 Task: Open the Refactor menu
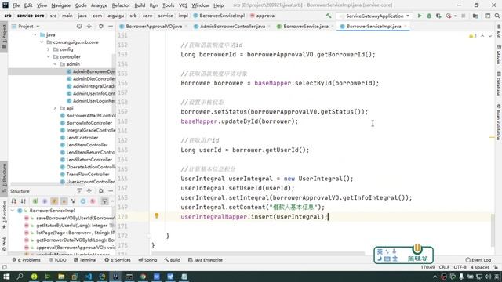(x=121, y=5)
